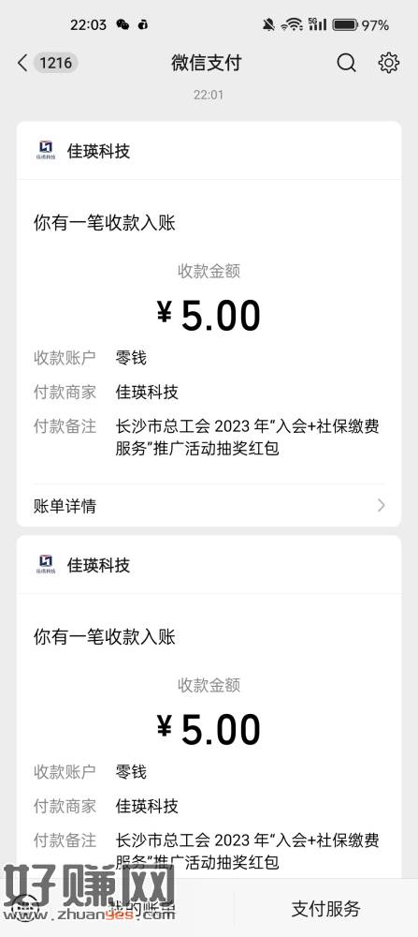Viewport: 418px width, 937px height.
Task: Tap the second ¥5.00 amount
Action: [x=209, y=729]
